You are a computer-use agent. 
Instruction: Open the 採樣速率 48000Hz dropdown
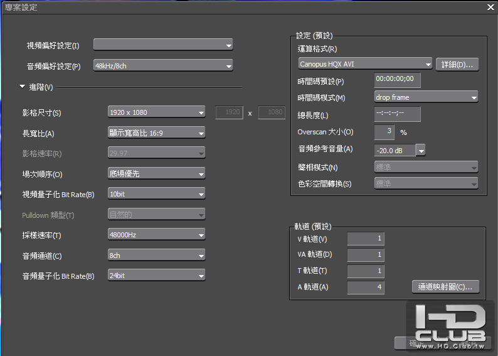click(156, 235)
